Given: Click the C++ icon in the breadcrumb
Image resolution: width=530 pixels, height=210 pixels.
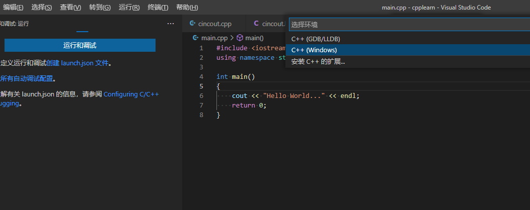Looking at the screenshot, I should [x=195, y=38].
